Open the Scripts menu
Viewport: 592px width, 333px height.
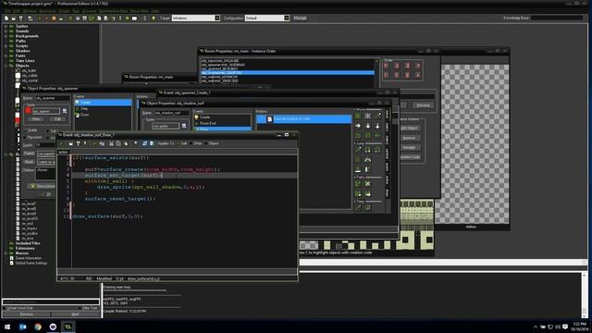tap(64, 11)
